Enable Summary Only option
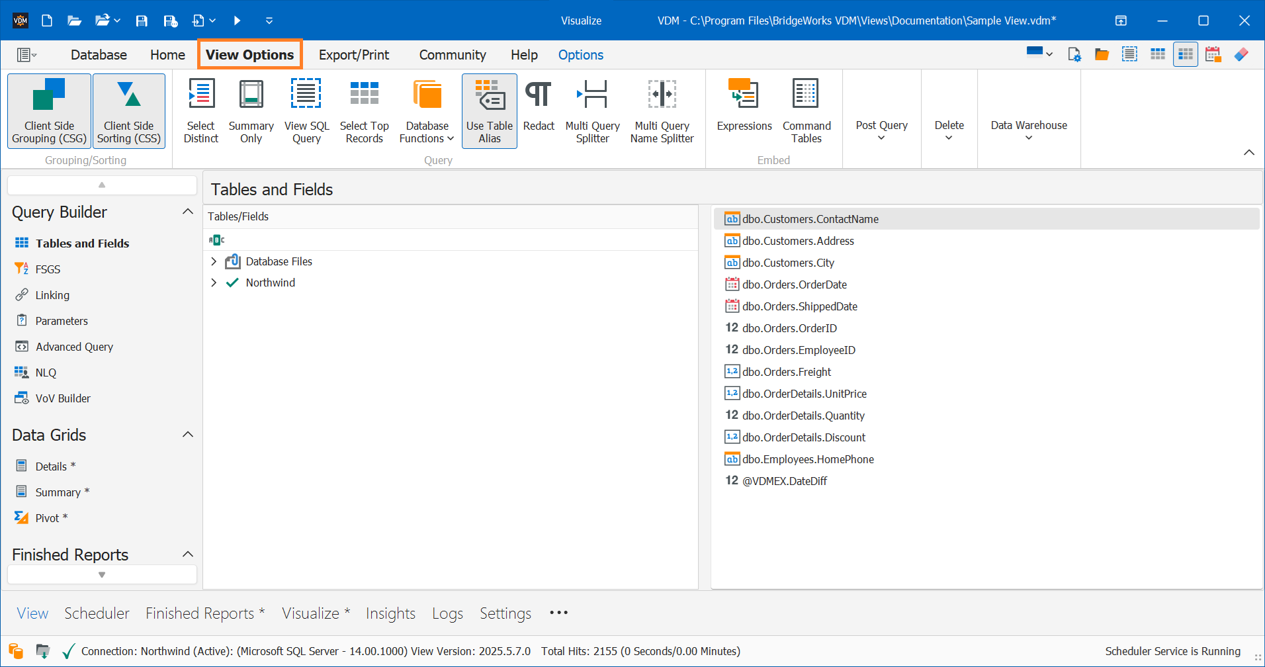 pyautogui.click(x=251, y=111)
